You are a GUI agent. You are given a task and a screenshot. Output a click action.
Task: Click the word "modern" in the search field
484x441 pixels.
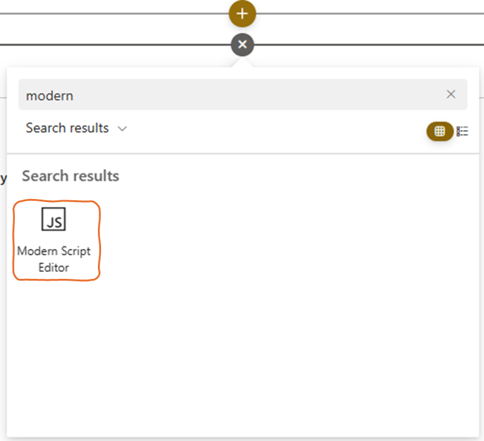click(x=49, y=95)
